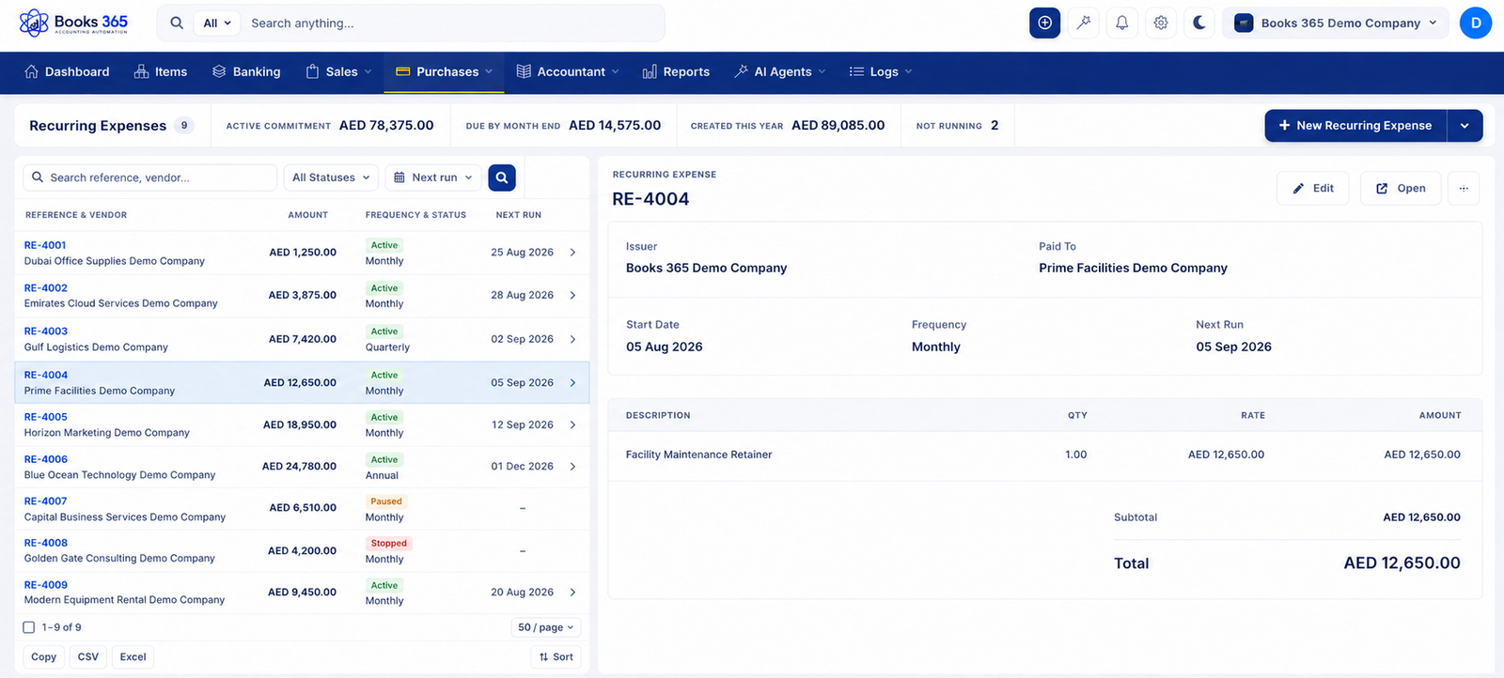Click the Paused status badge on RE-4007
Viewport: 1504px width, 678px height.
point(386,501)
